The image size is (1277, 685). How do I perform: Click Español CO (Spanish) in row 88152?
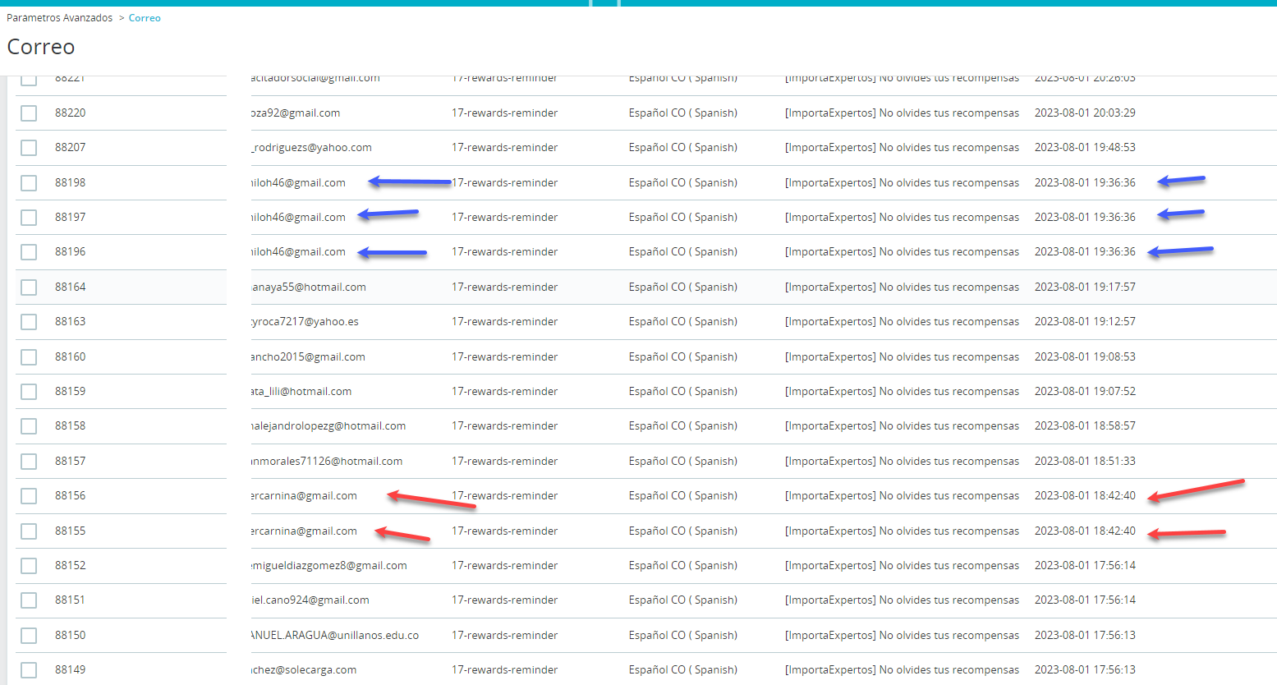pyautogui.click(x=683, y=565)
